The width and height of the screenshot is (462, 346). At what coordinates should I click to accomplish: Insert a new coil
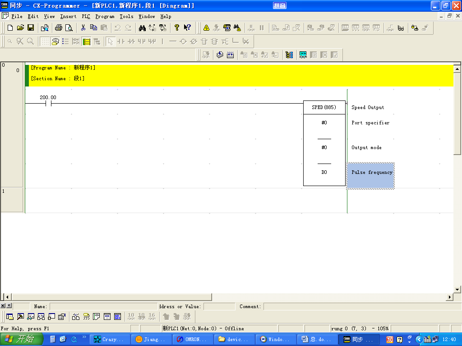pyautogui.click(x=183, y=41)
